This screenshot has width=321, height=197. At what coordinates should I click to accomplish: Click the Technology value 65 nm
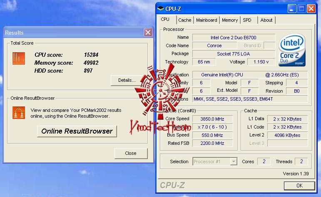pos(204,62)
